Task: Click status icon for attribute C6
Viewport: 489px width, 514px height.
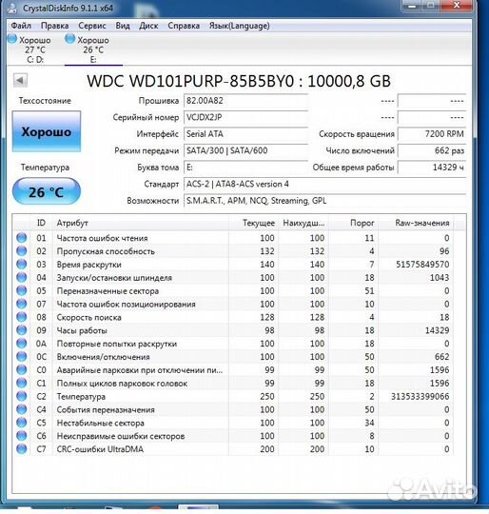Action: coord(22,436)
